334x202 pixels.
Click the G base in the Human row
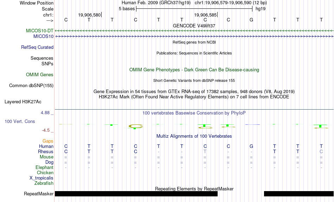coord(251,146)
